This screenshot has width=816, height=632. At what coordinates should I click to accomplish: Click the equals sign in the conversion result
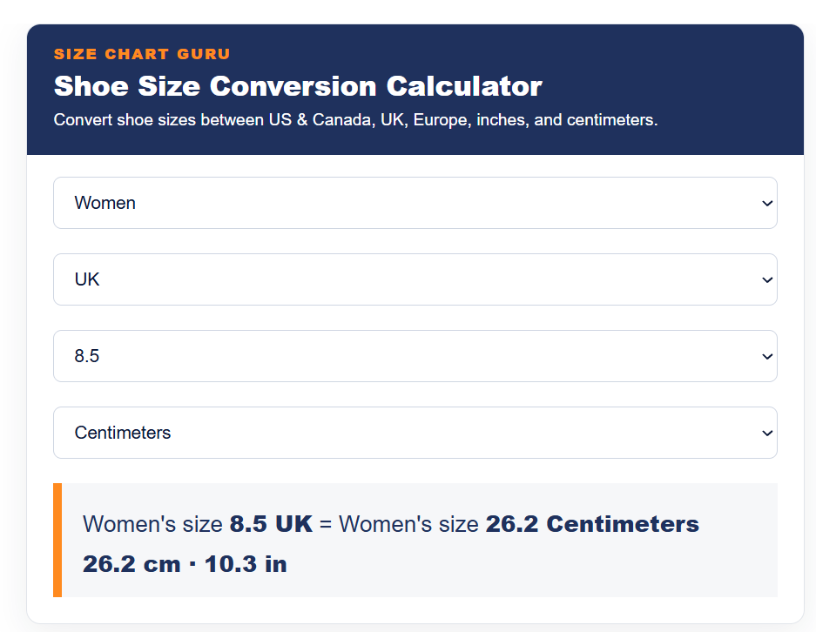326,524
